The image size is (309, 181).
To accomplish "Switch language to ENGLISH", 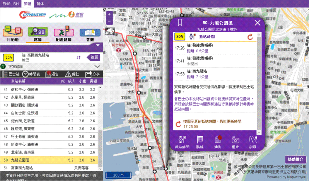I will coord(10,3).
